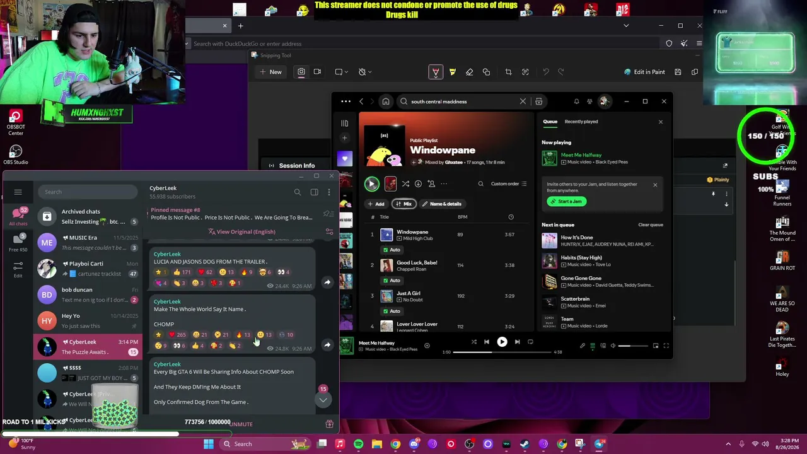Select the ballpoint pen in Snipping Tool
This screenshot has width=807, height=454.
(436, 72)
